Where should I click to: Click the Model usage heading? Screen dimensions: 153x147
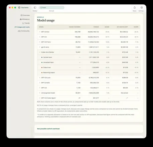(46, 20)
